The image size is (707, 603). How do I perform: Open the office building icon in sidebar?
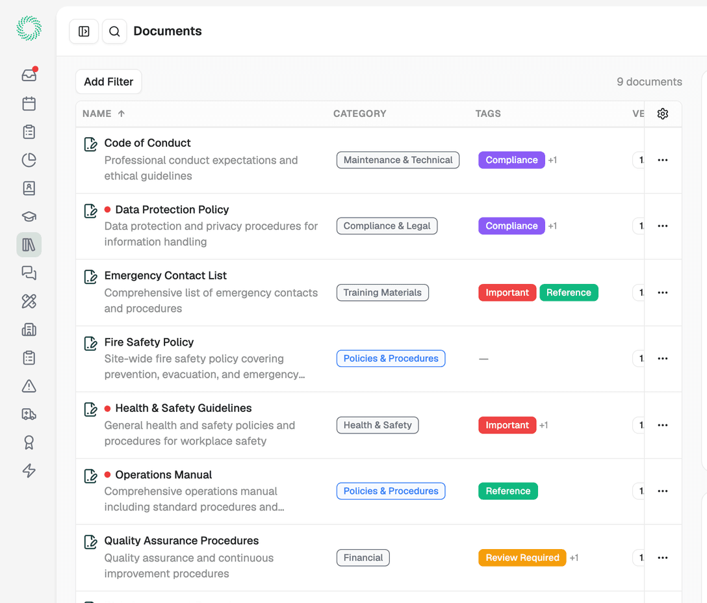29,329
